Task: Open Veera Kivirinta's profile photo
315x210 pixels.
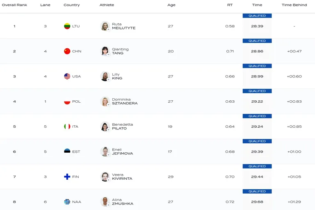Action: 105,177
